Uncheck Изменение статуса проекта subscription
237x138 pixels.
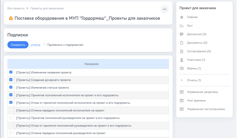tap(11, 87)
